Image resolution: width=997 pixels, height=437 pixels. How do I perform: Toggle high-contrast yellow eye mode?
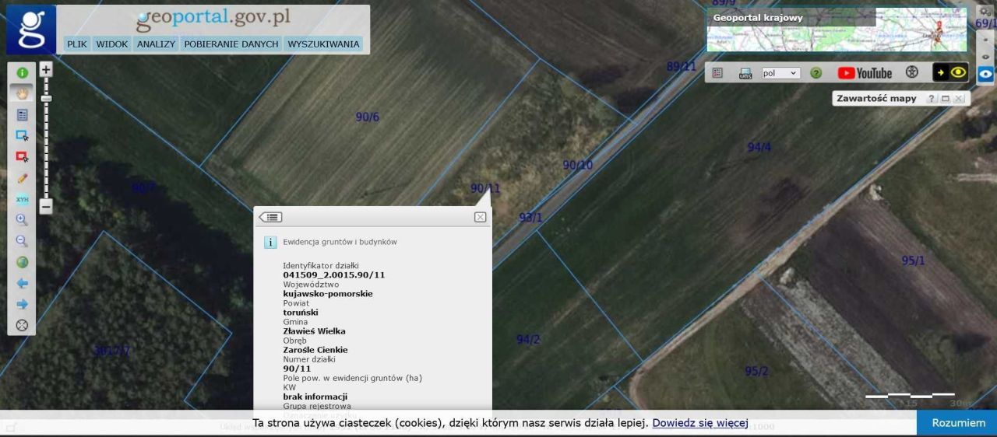click(x=950, y=72)
